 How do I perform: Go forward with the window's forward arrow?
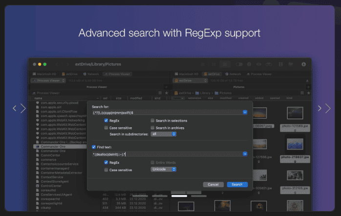(x=67, y=64)
